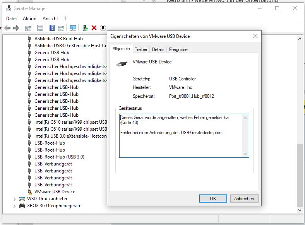Click the printer icon of WSD-Druckanbieter
Viewport: 305px width, 225px height.
tap(22, 199)
